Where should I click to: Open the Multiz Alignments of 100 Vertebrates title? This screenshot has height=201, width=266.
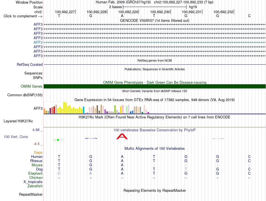tap(155, 149)
